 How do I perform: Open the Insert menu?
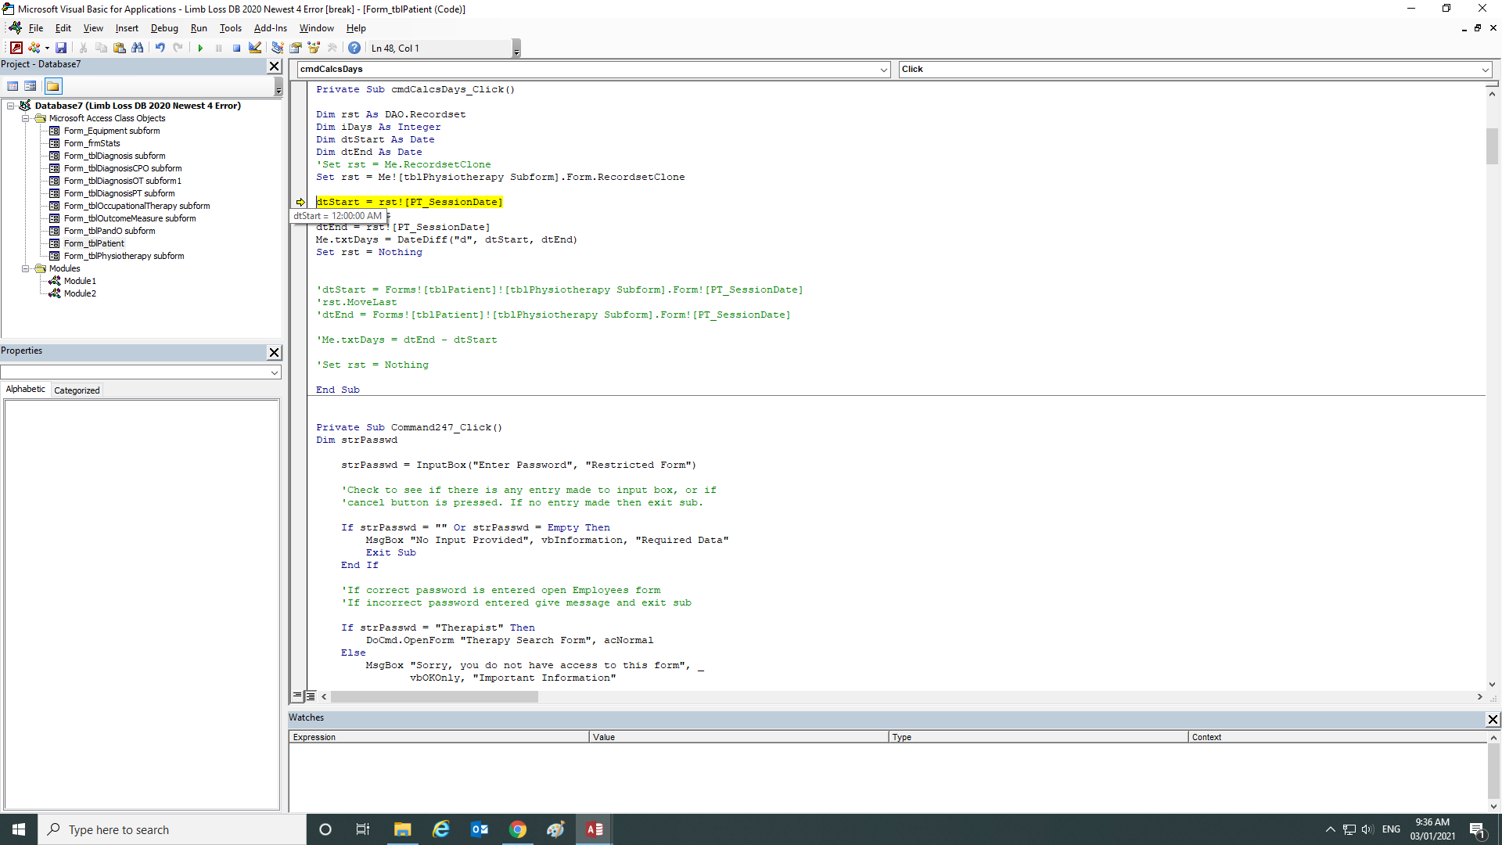point(127,28)
